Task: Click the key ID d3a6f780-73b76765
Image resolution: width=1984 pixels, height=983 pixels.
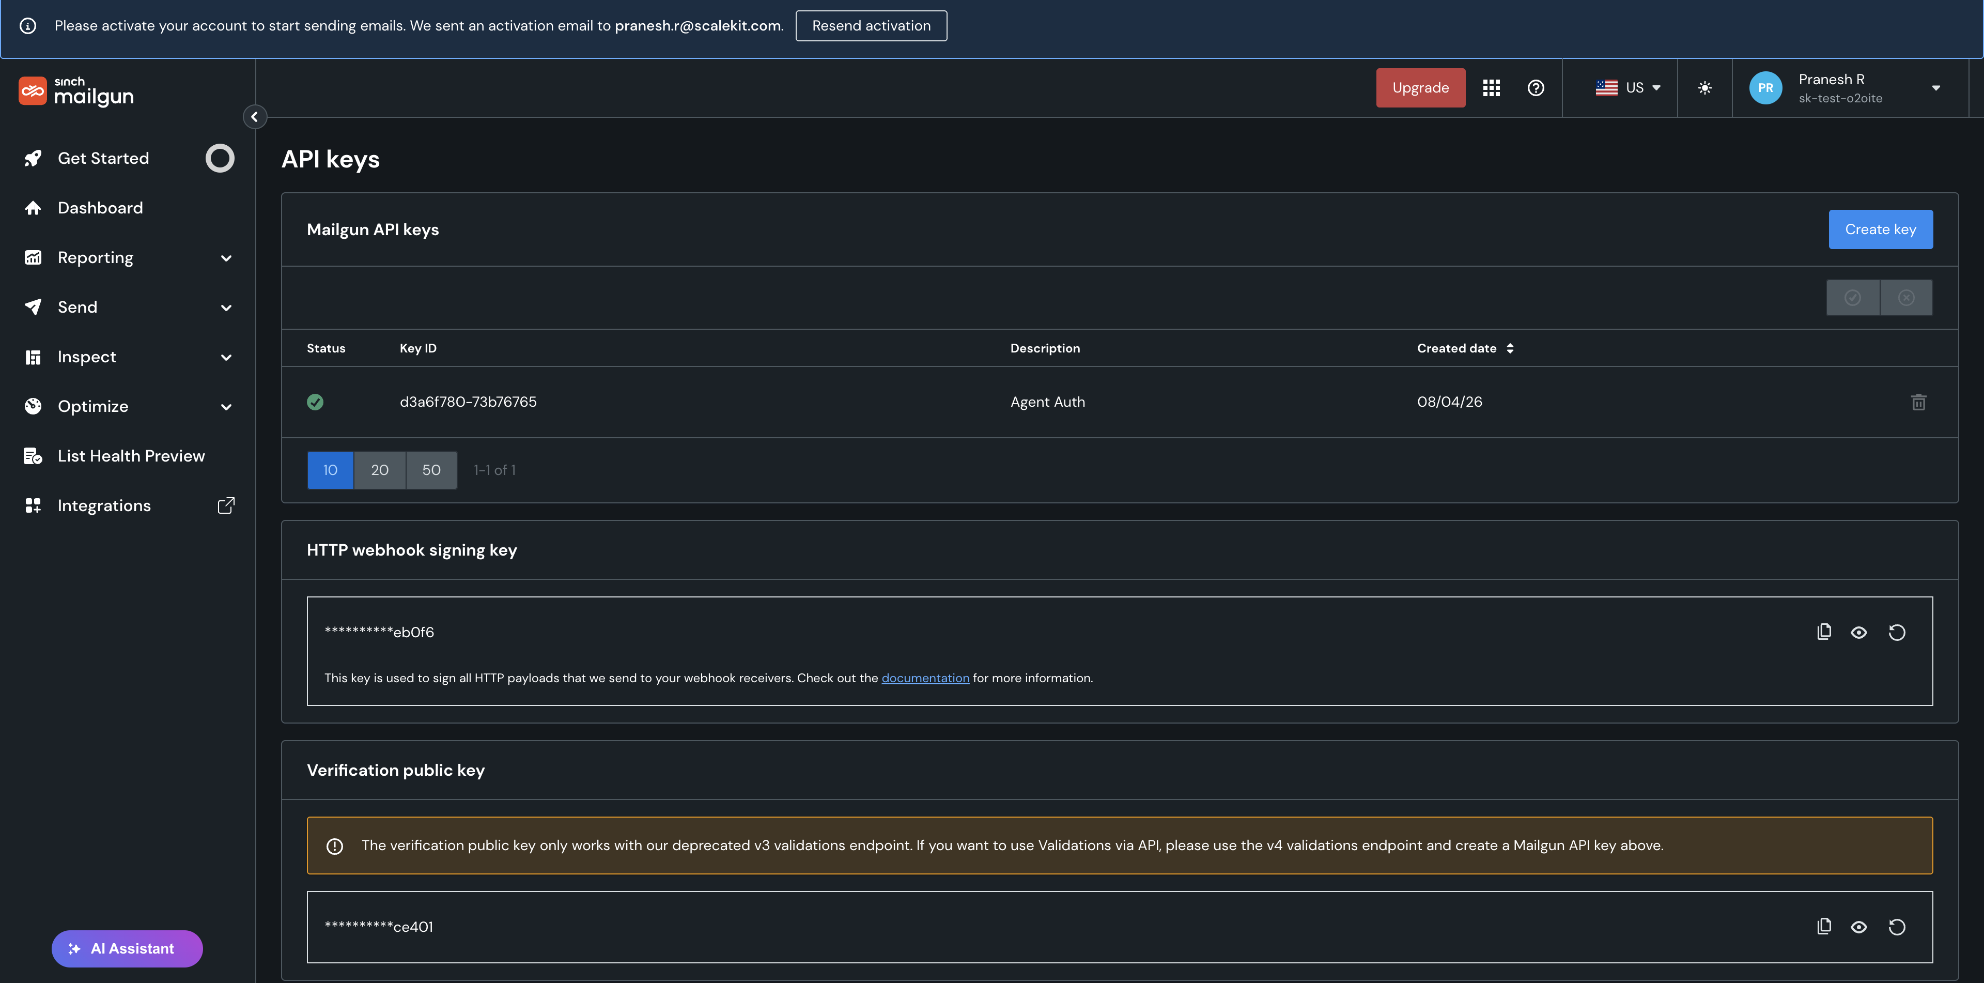Action: point(468,402)
